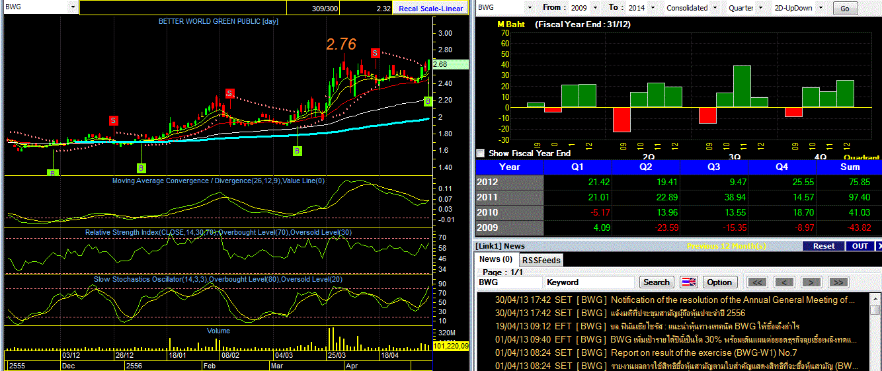Click the red S sell signal near the 2.76 peak
882x371 pixels.
375,53
